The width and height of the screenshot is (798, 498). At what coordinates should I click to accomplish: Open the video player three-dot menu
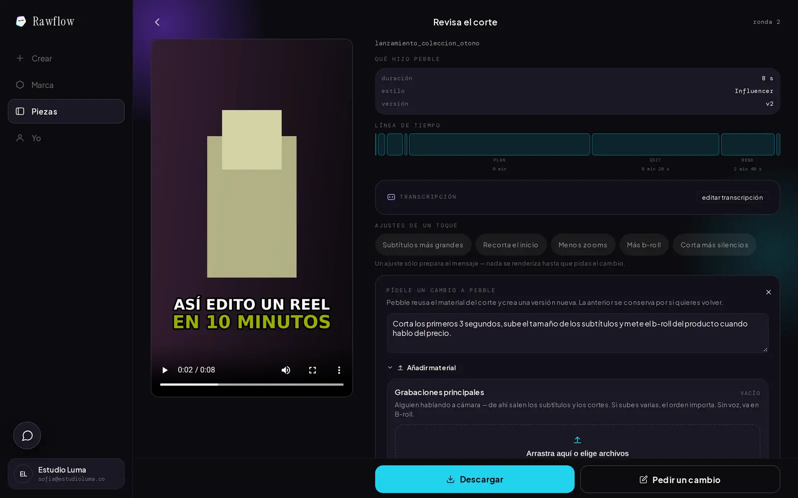coord(339,370)
